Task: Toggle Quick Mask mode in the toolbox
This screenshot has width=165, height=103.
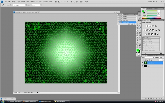Action: pos(139,55)
